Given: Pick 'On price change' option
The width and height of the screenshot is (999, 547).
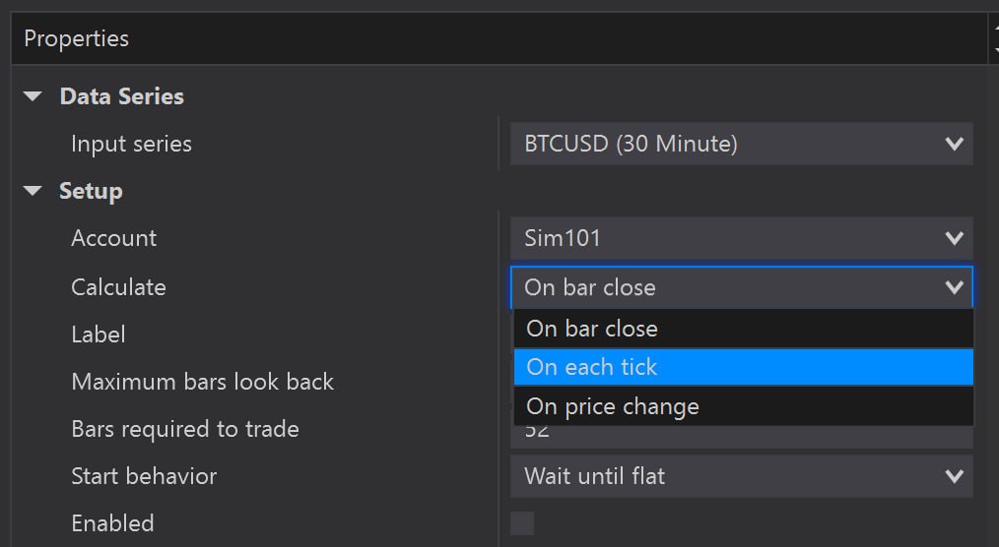Looking at the screenshot, I should tap(743, 406).
